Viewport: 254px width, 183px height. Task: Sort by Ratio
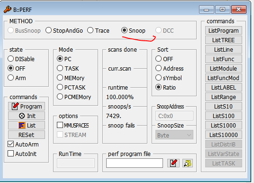[165, 87]
